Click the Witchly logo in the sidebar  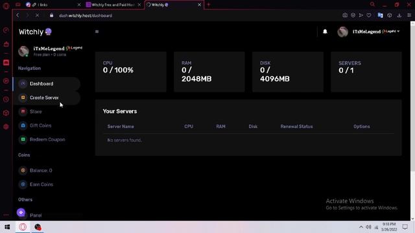pyautogui.click(x=35, y=32)
